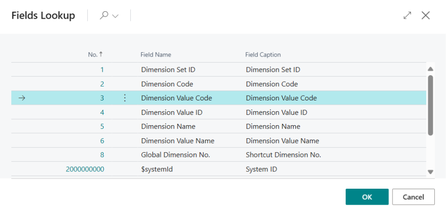
Task: Select field number 2000000000 link
Action: click(x=85, y=169)
